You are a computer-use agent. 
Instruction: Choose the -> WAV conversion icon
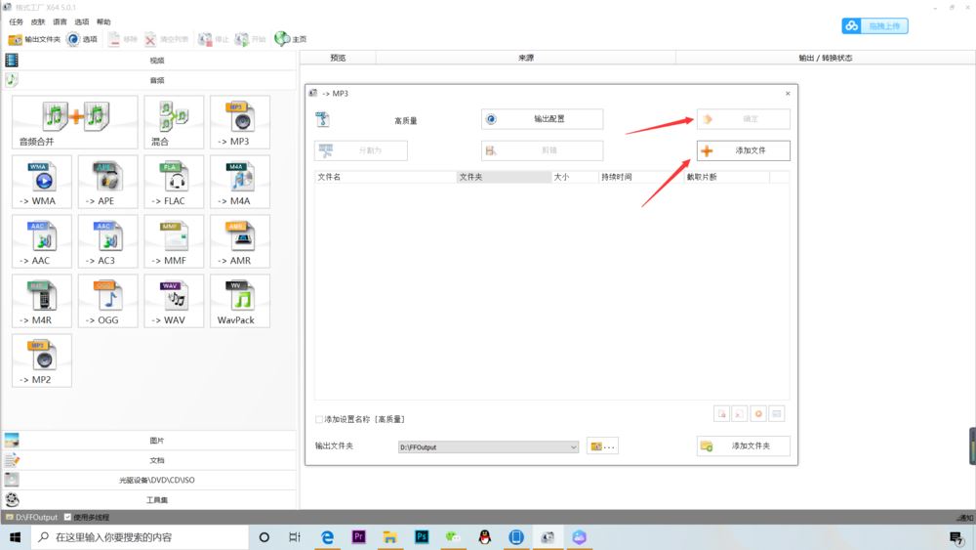tap(174, 301)
